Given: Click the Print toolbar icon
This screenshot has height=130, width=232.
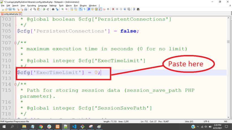Looking at the screenshot, I should coord(25,9).
